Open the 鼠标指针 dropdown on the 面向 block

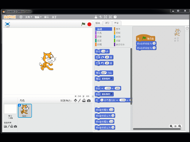pos(107,79)
